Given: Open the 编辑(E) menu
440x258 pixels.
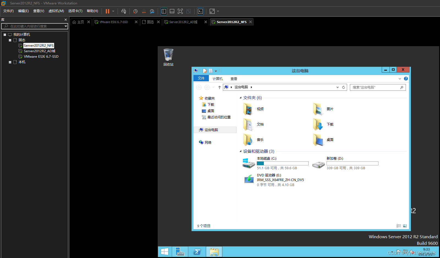Looking at the screenshot, I should (23, 11).
